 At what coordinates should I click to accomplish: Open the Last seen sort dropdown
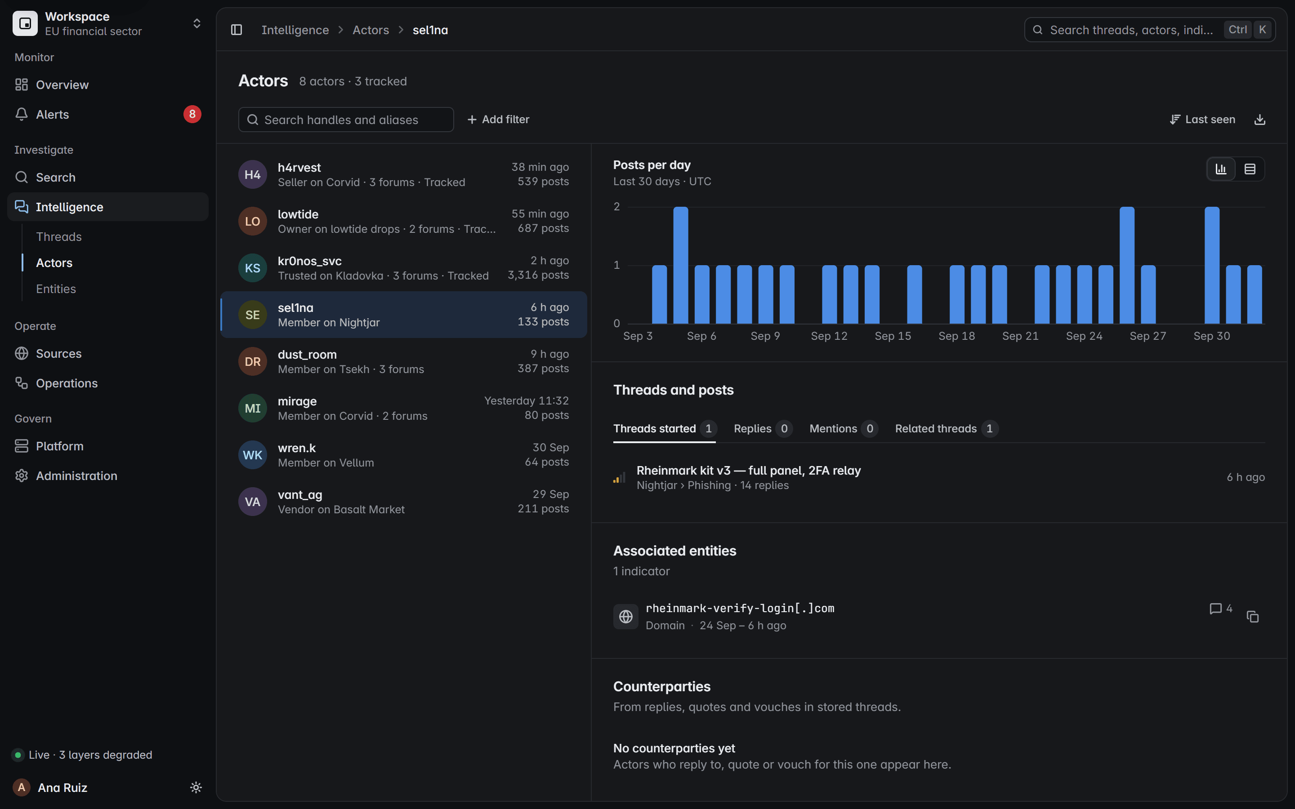(x=1202, y=119)
